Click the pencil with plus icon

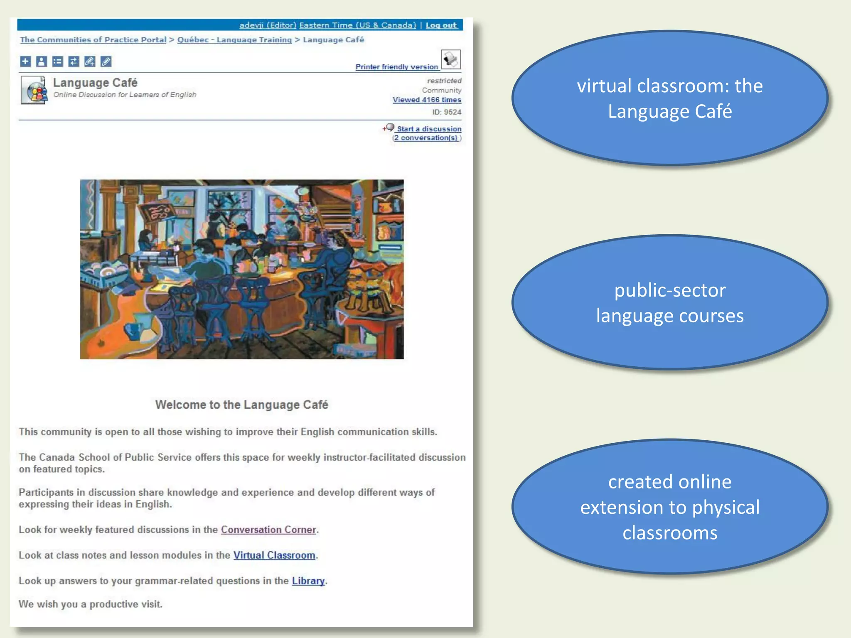90,61
